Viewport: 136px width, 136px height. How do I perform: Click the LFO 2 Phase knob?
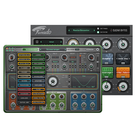pyautogui.click(x=84, y=96)
